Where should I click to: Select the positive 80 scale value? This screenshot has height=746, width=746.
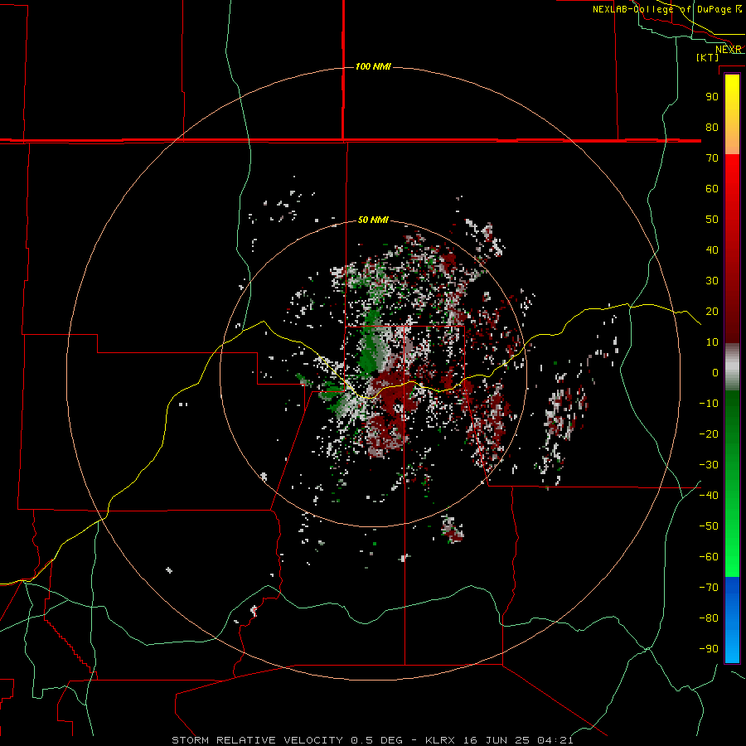pos(712,127)
